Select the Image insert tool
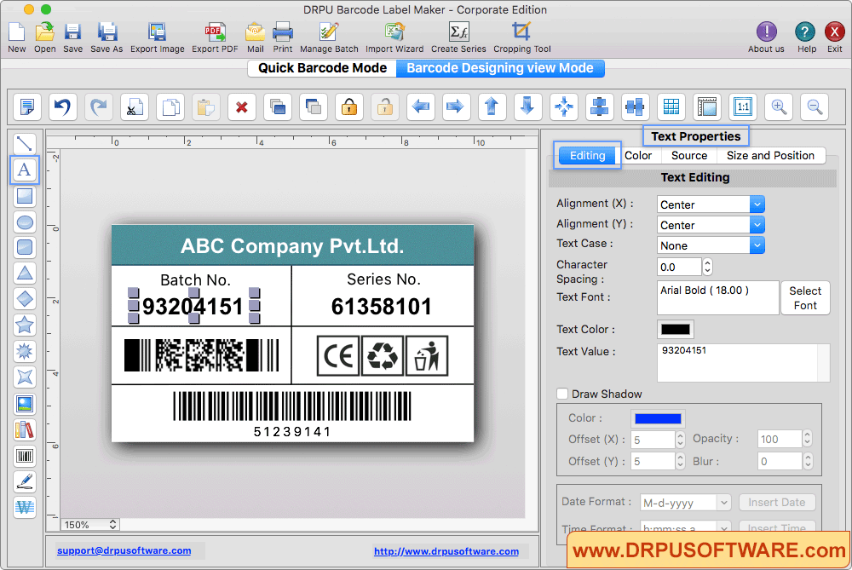 point(25,404)
